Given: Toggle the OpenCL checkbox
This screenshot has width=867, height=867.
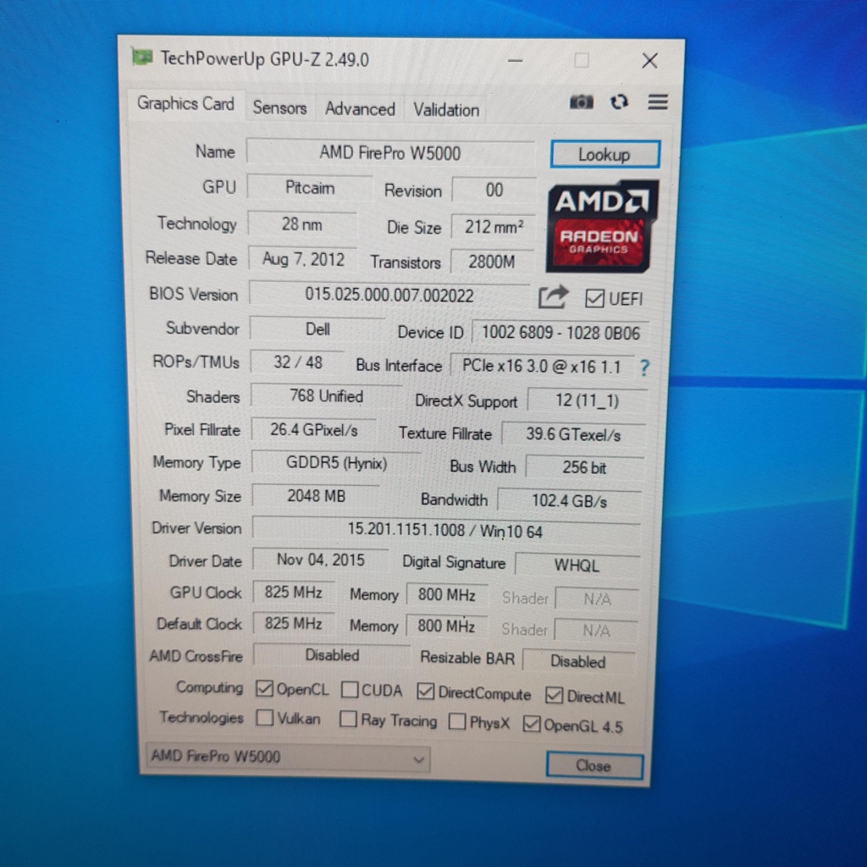Looking at the screenshot, I should [x=264, y=688].
